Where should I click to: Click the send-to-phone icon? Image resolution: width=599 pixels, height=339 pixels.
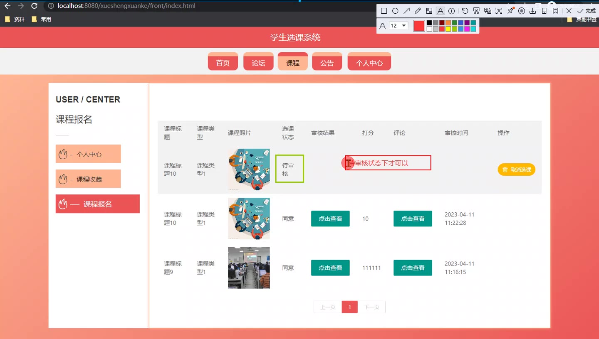544,11
